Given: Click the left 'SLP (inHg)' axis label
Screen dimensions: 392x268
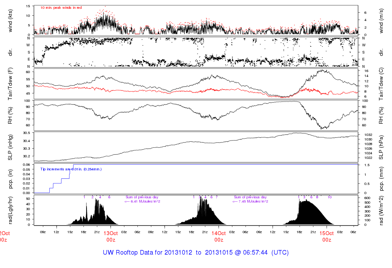Looking at the screenshot, I should pyautogui.click(x=10, y=147).
